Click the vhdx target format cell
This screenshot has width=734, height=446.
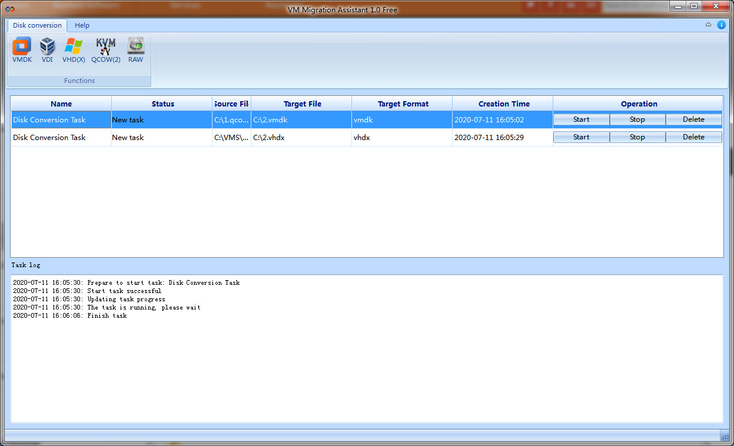(x=402, y=137)
